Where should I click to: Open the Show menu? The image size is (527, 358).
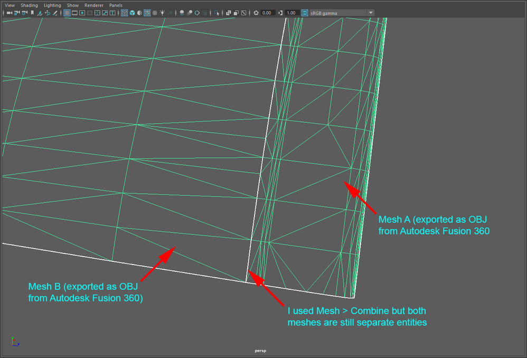point(72,5)
